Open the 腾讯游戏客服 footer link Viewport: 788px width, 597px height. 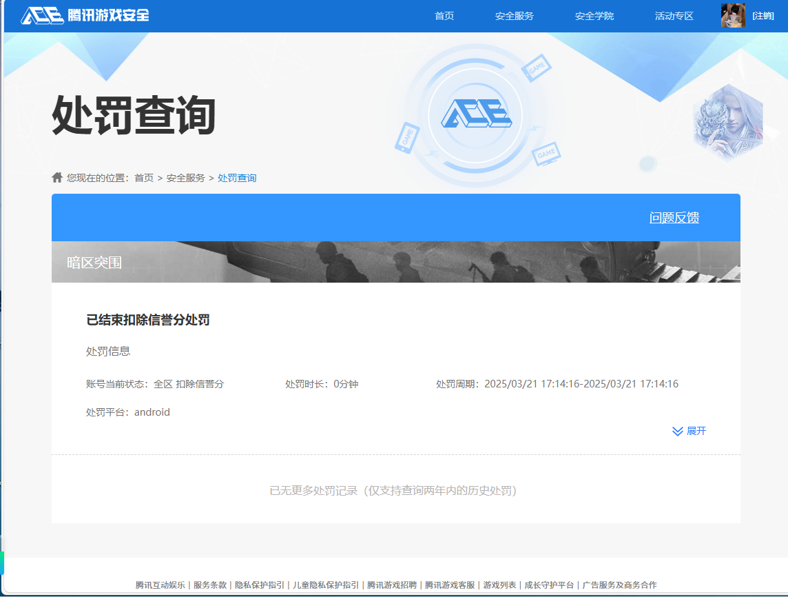[451, 583]
